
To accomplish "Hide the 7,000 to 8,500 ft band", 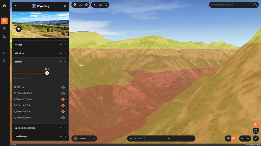I will [63, 105].
